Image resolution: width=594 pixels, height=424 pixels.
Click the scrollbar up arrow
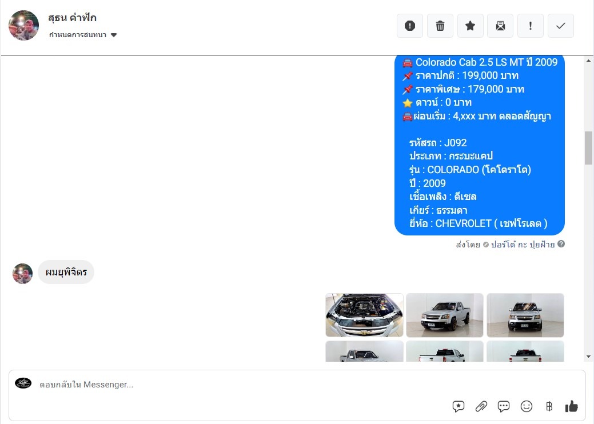[588, 60]
